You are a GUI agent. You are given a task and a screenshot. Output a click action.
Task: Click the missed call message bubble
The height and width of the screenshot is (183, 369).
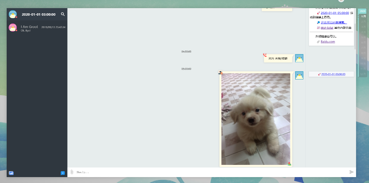tap(278, 58)
